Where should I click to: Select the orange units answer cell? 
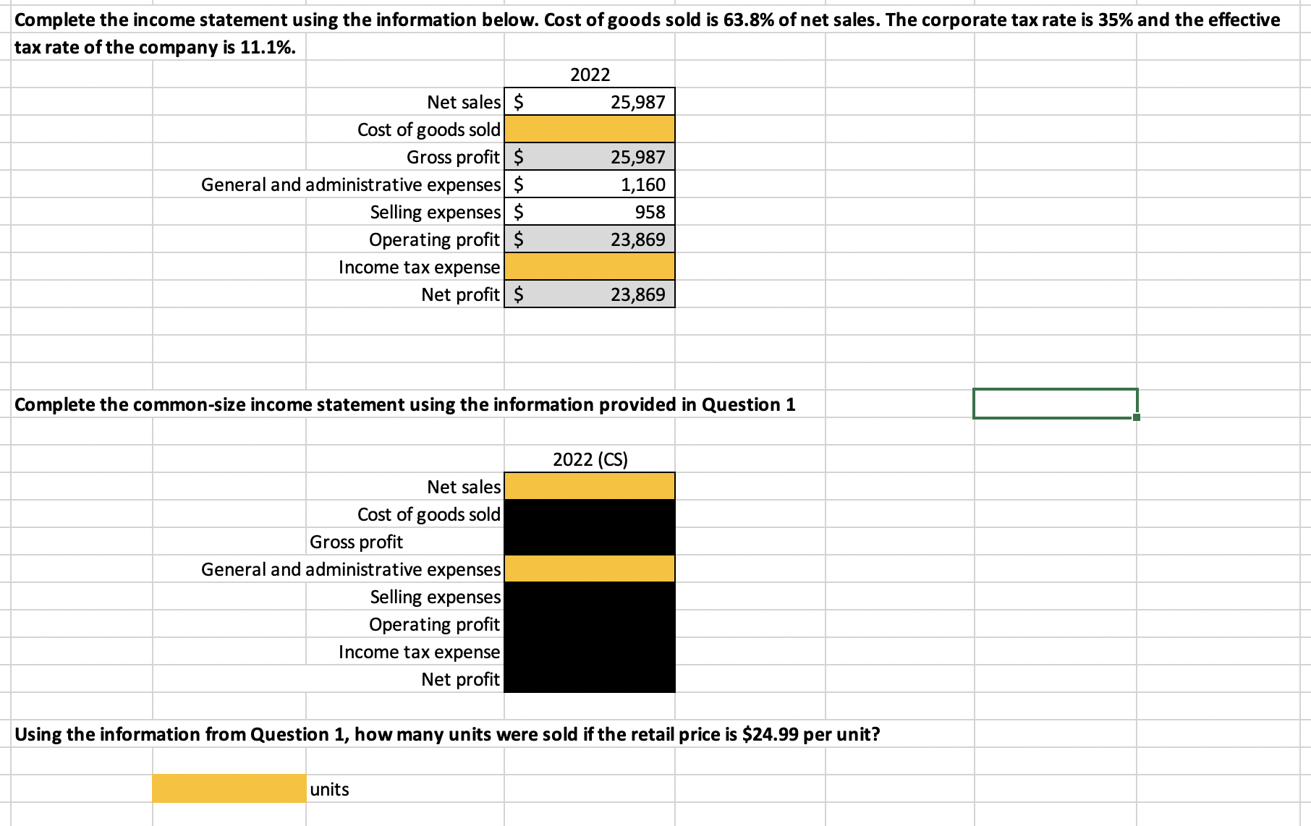click(229, 789)
